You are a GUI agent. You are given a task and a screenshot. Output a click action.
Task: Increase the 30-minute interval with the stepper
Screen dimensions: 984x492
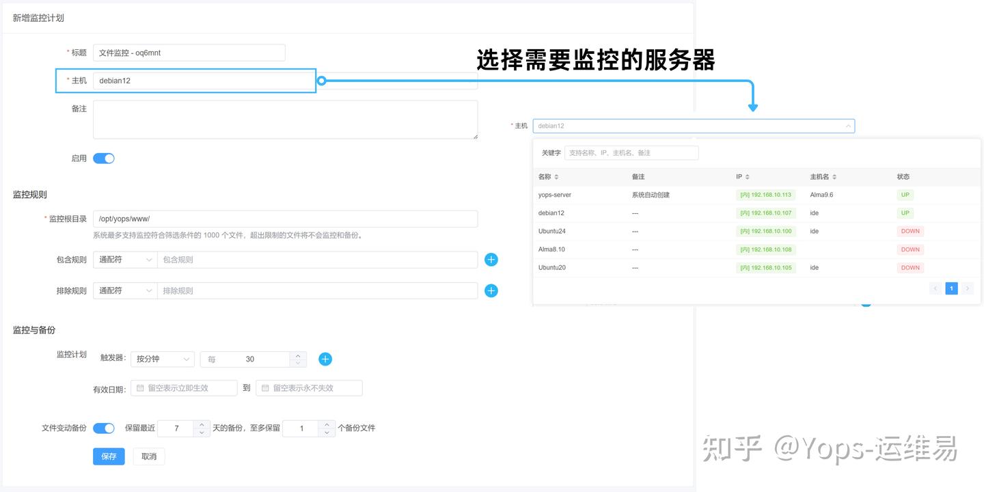pyautogui.click(x=297, y=355)
